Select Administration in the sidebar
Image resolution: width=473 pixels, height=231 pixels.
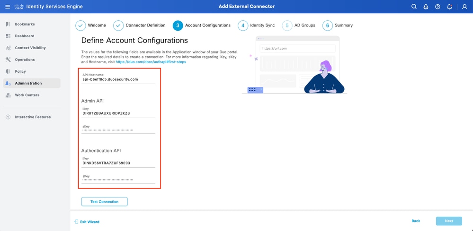pos(32,83)
